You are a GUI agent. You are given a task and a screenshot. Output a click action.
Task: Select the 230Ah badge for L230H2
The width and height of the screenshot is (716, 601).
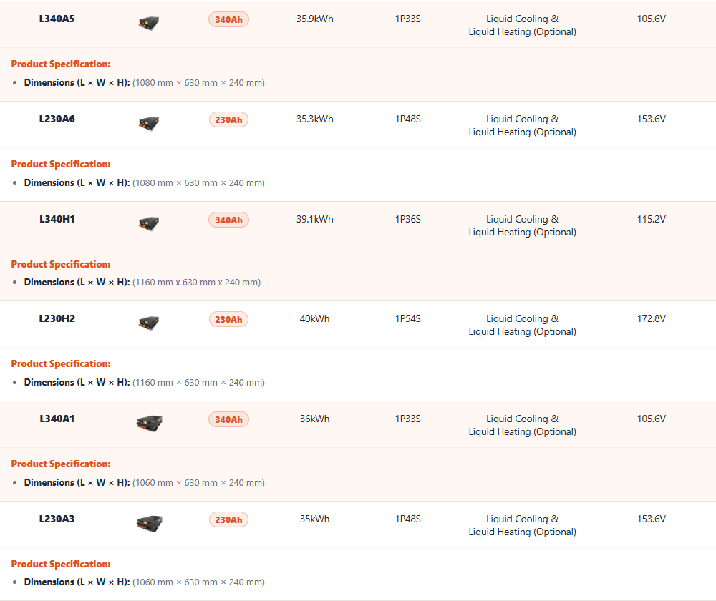[228, 320]
